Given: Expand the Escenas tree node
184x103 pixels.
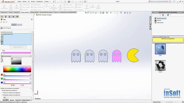Looking at the screenshot, I should pyautogui.click(x=153, y=20).
